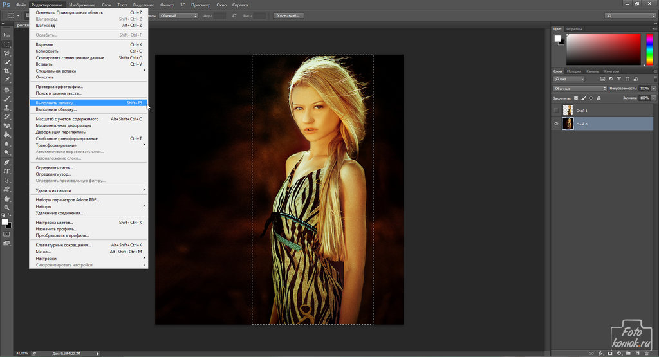Select the Rectangular Marquee tool
659x357 pixels.
click(6, 44)
